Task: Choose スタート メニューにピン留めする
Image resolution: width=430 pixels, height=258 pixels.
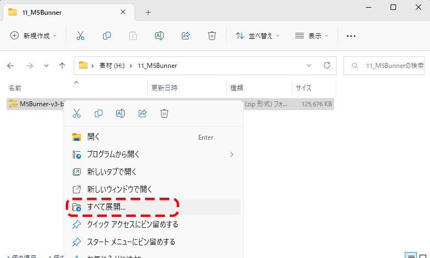Action: coord(152,242)
